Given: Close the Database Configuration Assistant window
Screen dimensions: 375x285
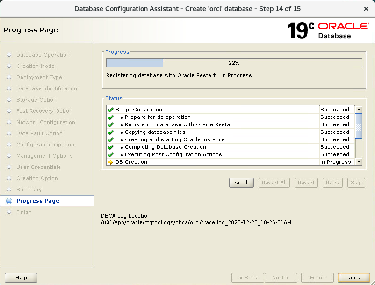Looking at the screenshot, I should tap(366, 9).
